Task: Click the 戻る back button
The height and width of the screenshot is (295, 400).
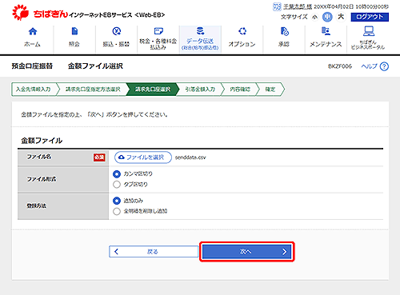Action: point(154,252)
